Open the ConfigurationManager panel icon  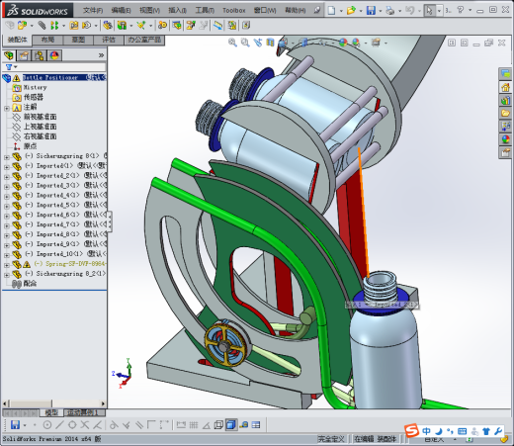(x=40, y=55)
